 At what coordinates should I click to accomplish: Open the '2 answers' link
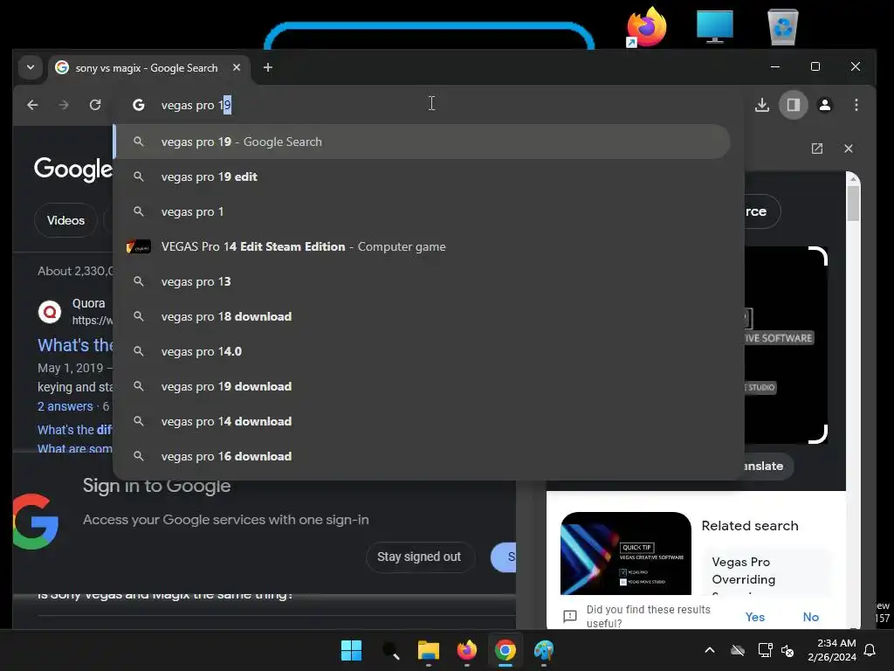pos(65,406)
